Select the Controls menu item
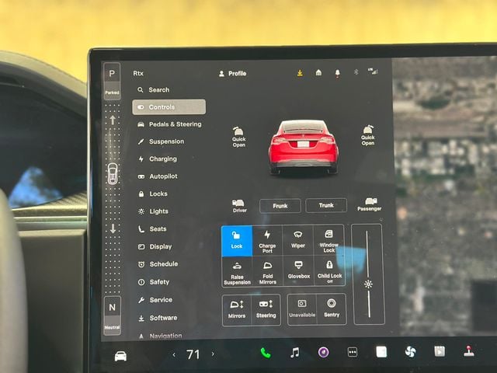This screenshot has width=497, height=373. coord(169,107)
